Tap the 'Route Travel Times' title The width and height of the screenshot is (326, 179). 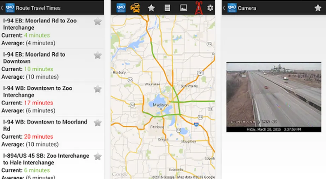pyautogui.click(x=38, y=8)
